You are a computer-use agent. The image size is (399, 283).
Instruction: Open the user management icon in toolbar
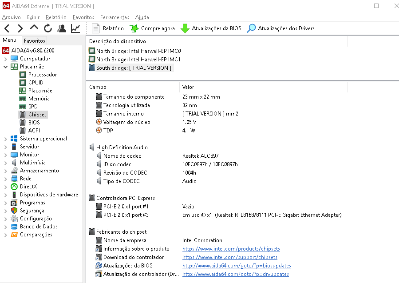pos(62,28)
